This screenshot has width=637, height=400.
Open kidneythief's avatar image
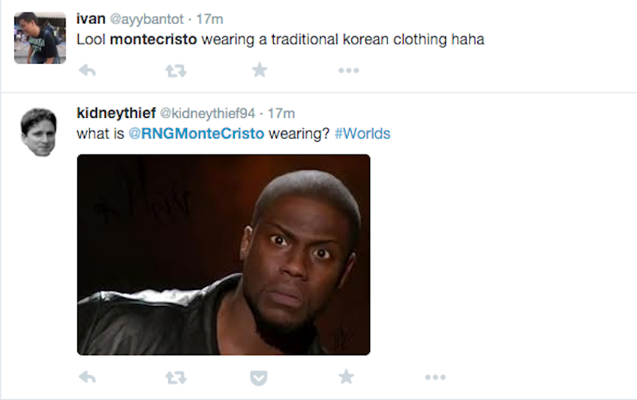coord(38,132)
